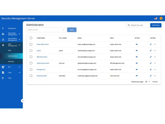Click the 'View only role' cell

(115, 76)
